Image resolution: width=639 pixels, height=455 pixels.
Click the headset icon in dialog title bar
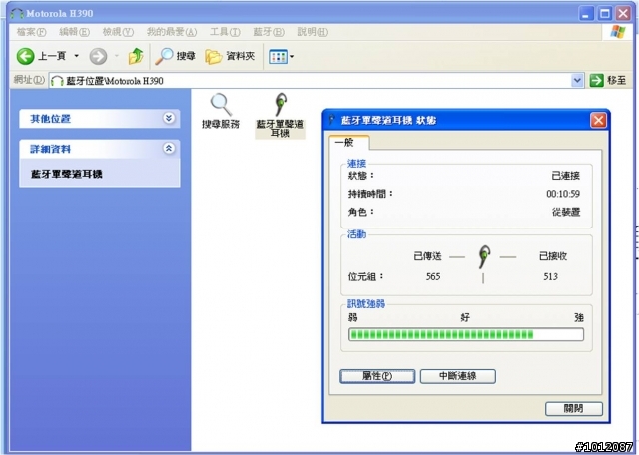tap(332, 120)
